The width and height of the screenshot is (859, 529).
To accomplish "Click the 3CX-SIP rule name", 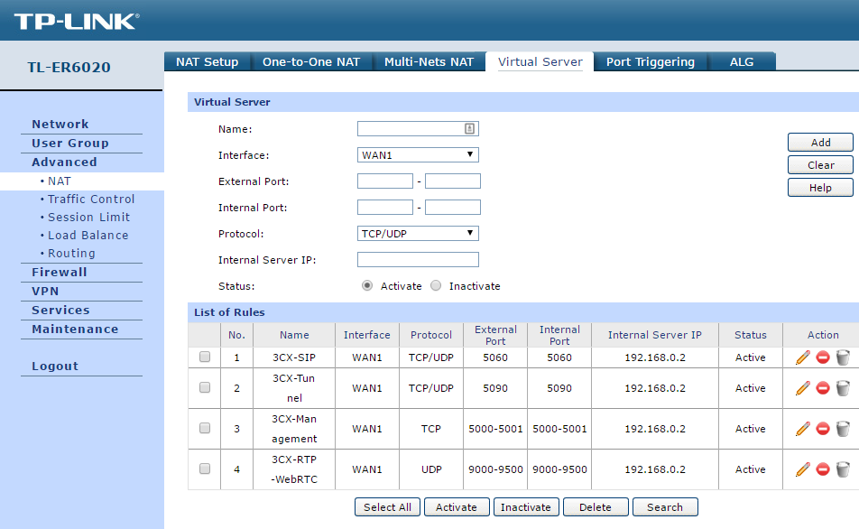I will pyautogui.click(x=294, y=357).
